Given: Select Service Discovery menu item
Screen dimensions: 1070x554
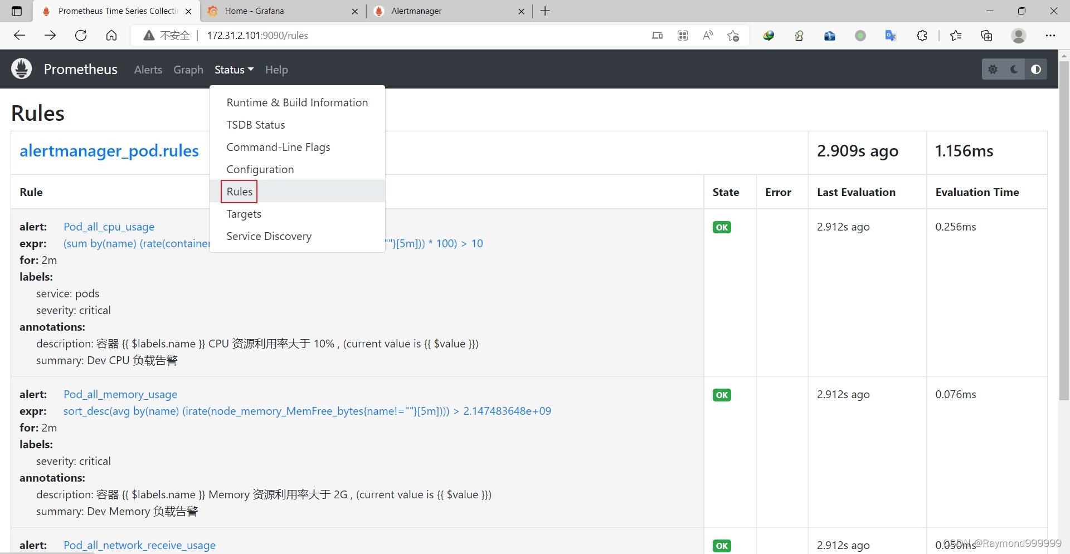Looking at the screenshot, I should (297, 236).
